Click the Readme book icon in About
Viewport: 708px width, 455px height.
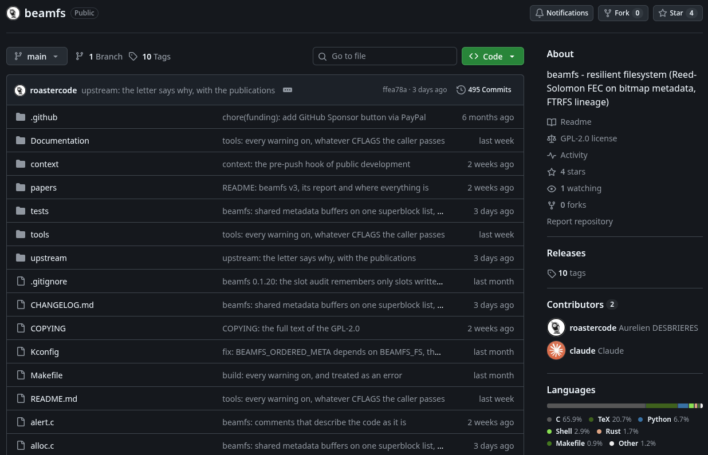[552, 122]
